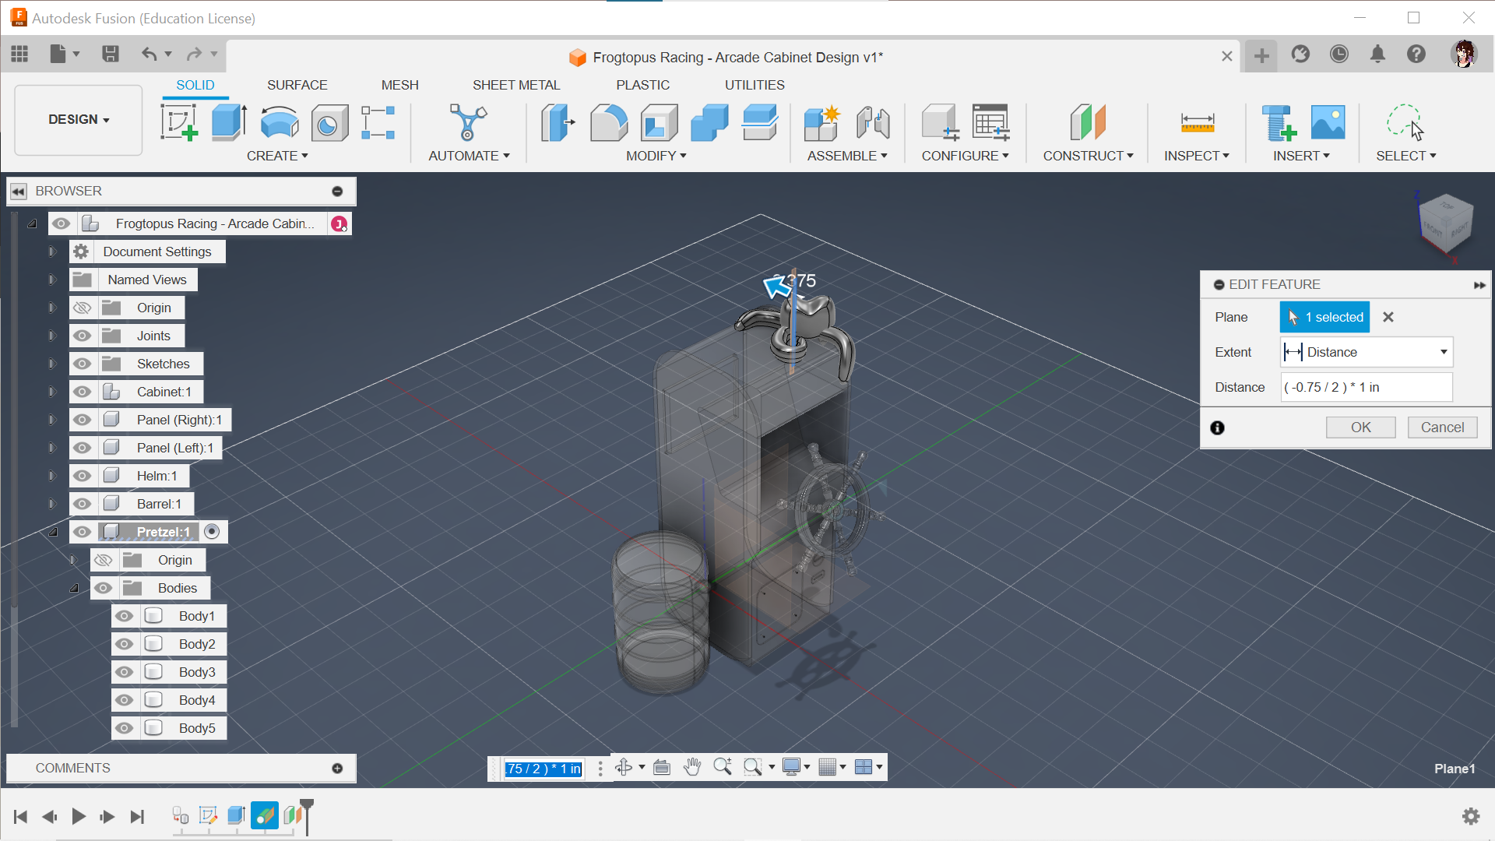
Task: Select the Press Pull tool icon
Action: coord(558,123)
